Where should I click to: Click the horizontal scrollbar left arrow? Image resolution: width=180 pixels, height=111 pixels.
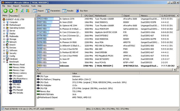pos(37,69)
